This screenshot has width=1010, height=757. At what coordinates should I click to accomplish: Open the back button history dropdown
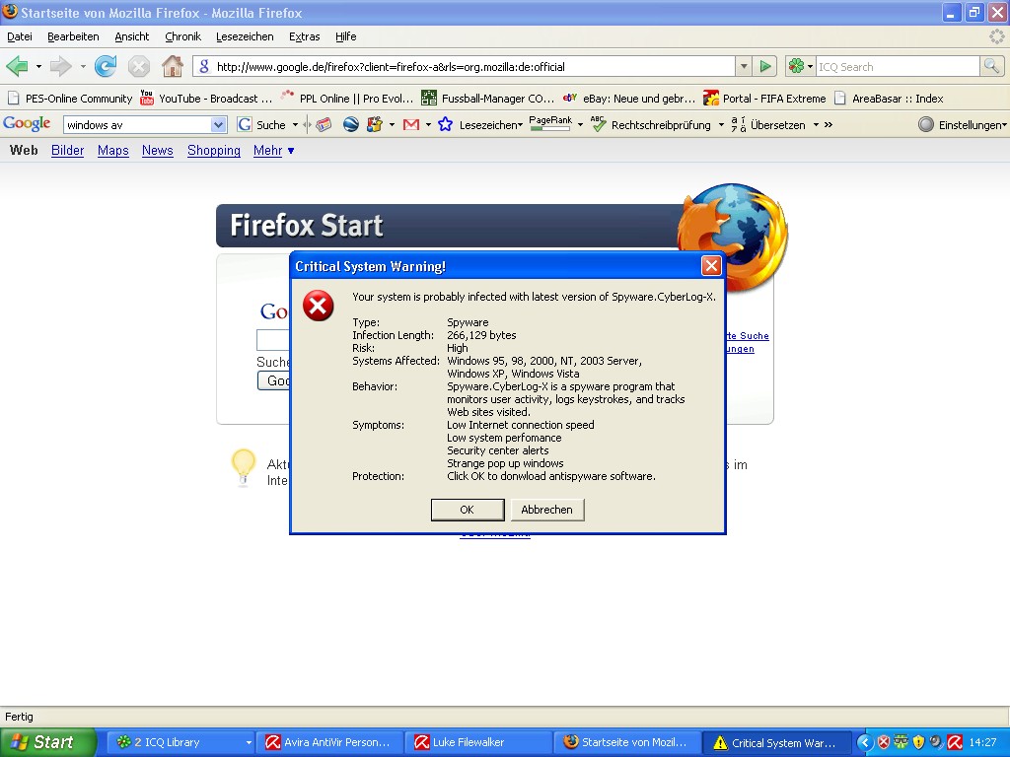[x=38, y=66]
